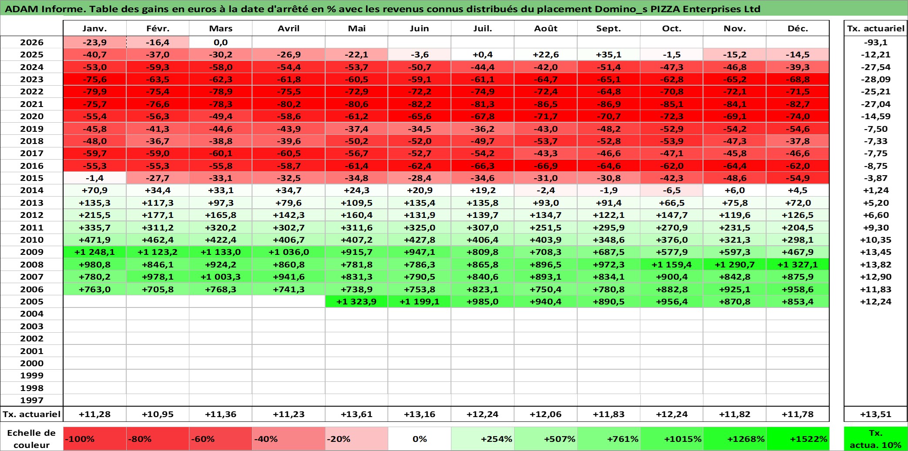Screen dimensions: 908x451
Task: Select the Tx. actuariel column header
Action: pyautogui.click(x=876, y=28)
